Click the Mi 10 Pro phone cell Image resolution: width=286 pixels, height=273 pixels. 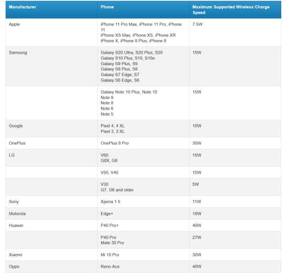(143, 254)
